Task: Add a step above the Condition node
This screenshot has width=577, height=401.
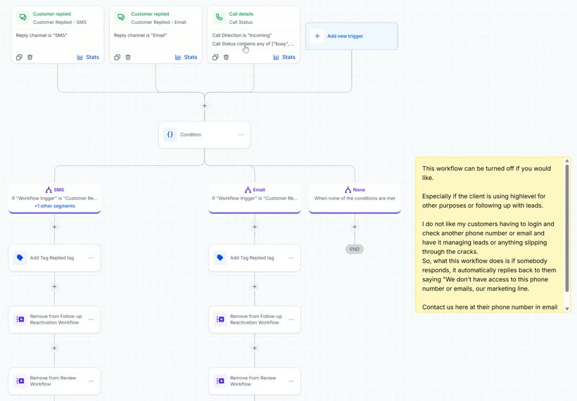Action: tap(205, 106)
